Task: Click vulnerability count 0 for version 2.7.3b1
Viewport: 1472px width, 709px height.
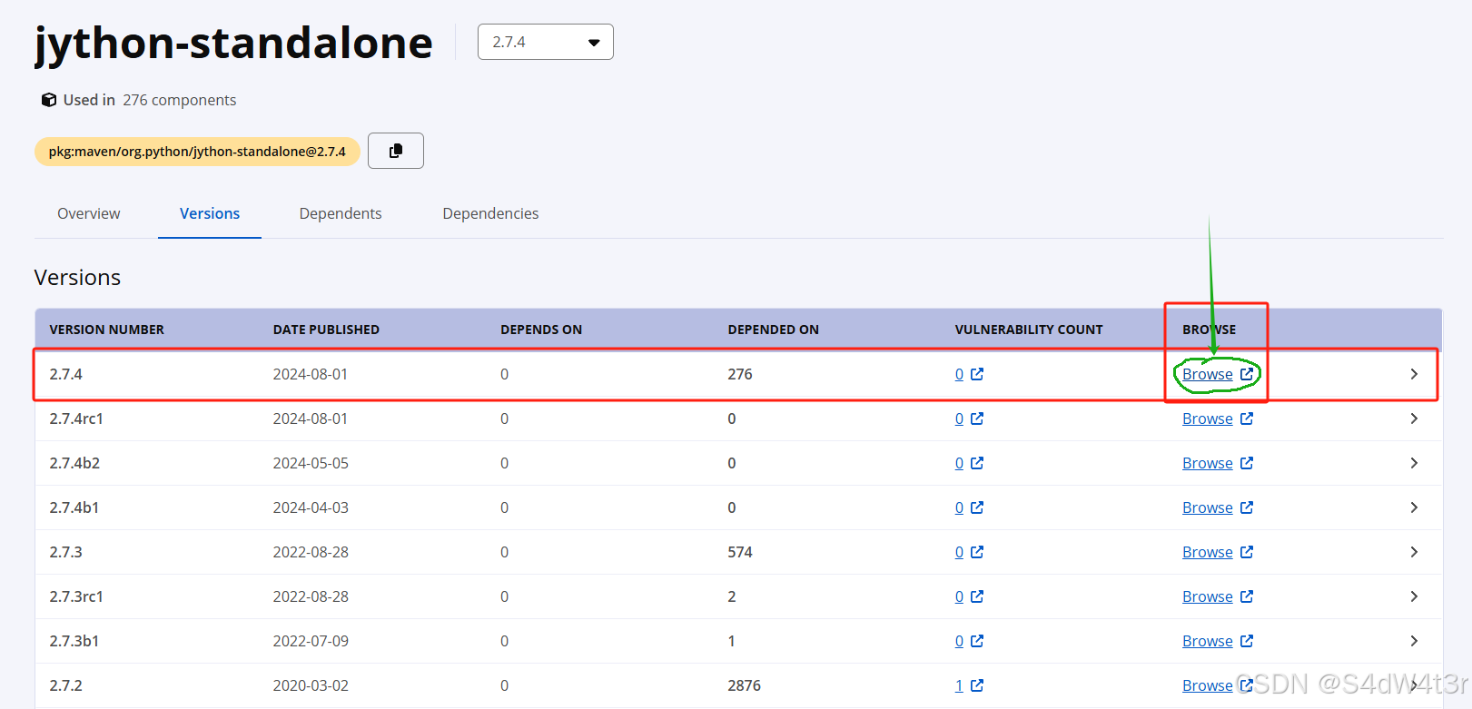Action: [x=959, y=641]
